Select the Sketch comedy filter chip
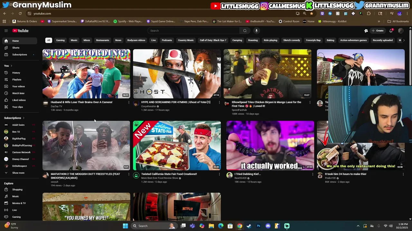The image size is (412, 231). (292, 40)
